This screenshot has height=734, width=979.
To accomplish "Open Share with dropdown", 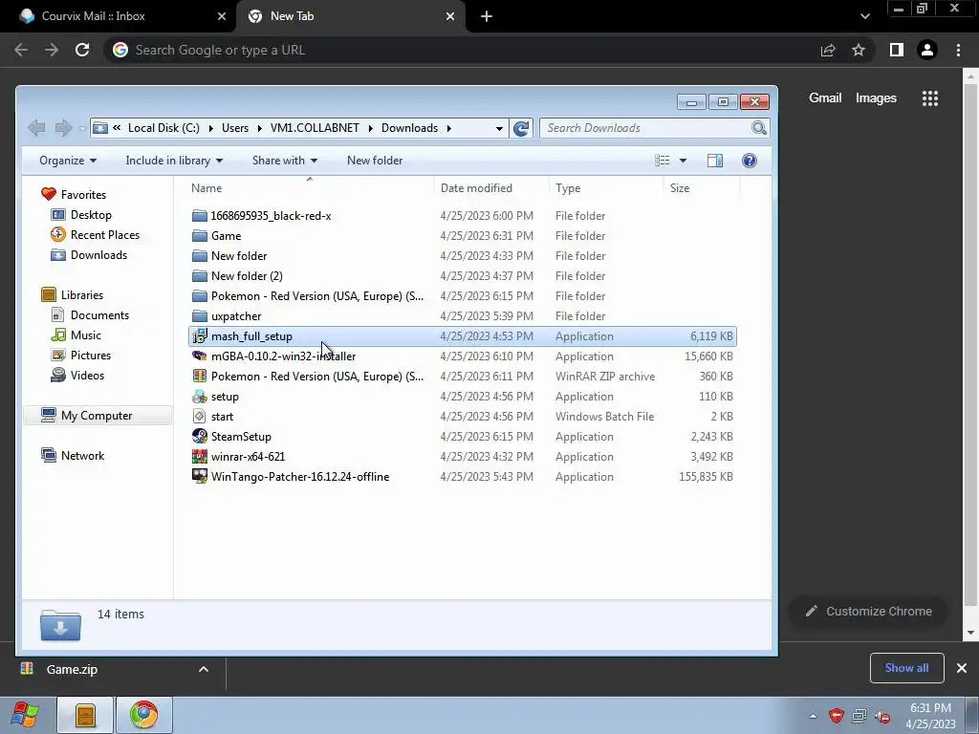I will 285,161.
